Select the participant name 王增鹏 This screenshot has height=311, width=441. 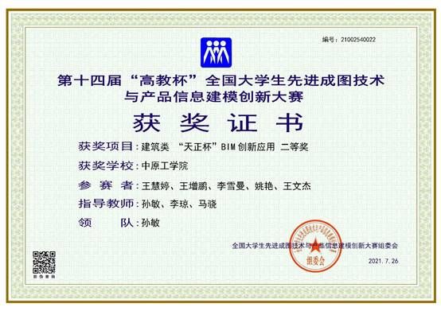(x=193, y=186)
